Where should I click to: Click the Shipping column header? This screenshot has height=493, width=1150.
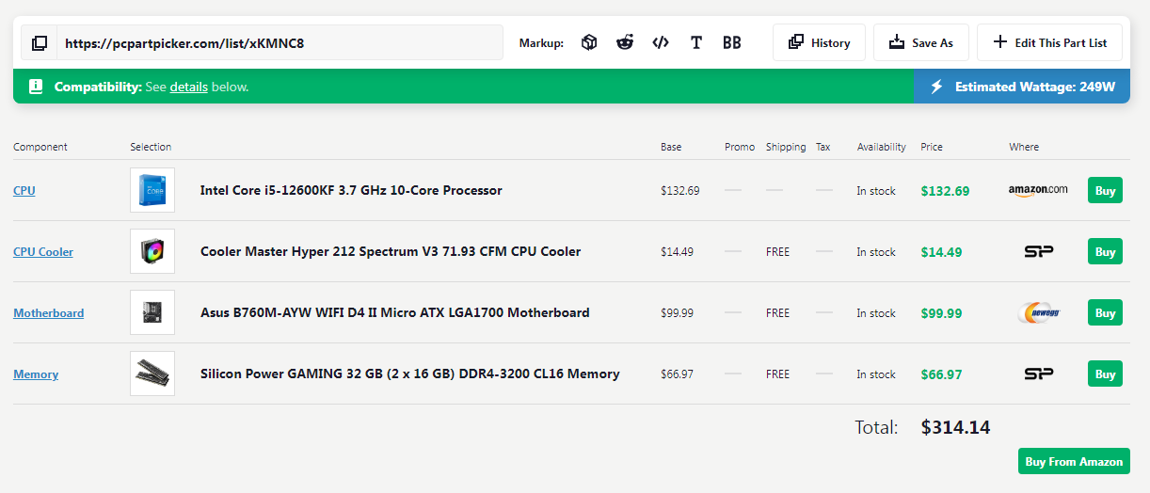pos(786,147)
